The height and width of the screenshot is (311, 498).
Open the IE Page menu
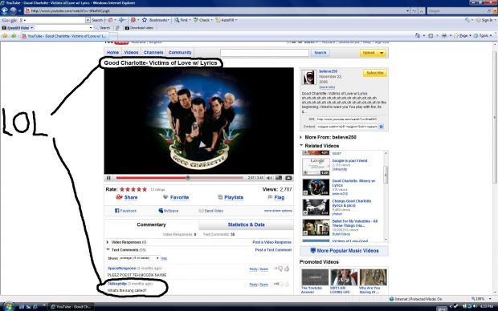click(463, 35)
